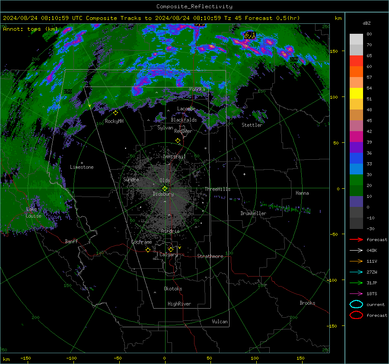Click the yellow diamond marker below RedDeer

(x=178, y=141)
